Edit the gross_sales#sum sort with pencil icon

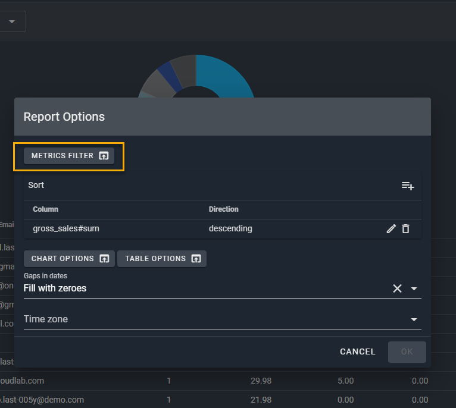coord(391,228)
